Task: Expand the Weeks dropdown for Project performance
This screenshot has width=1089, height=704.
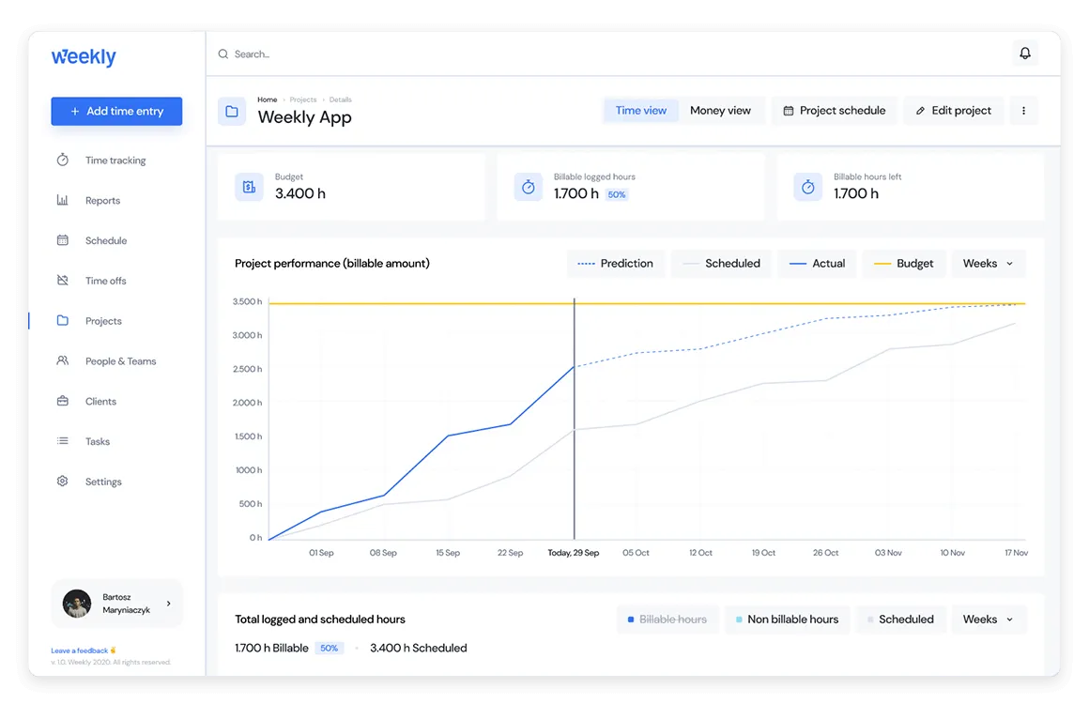Action: [989, 264]
